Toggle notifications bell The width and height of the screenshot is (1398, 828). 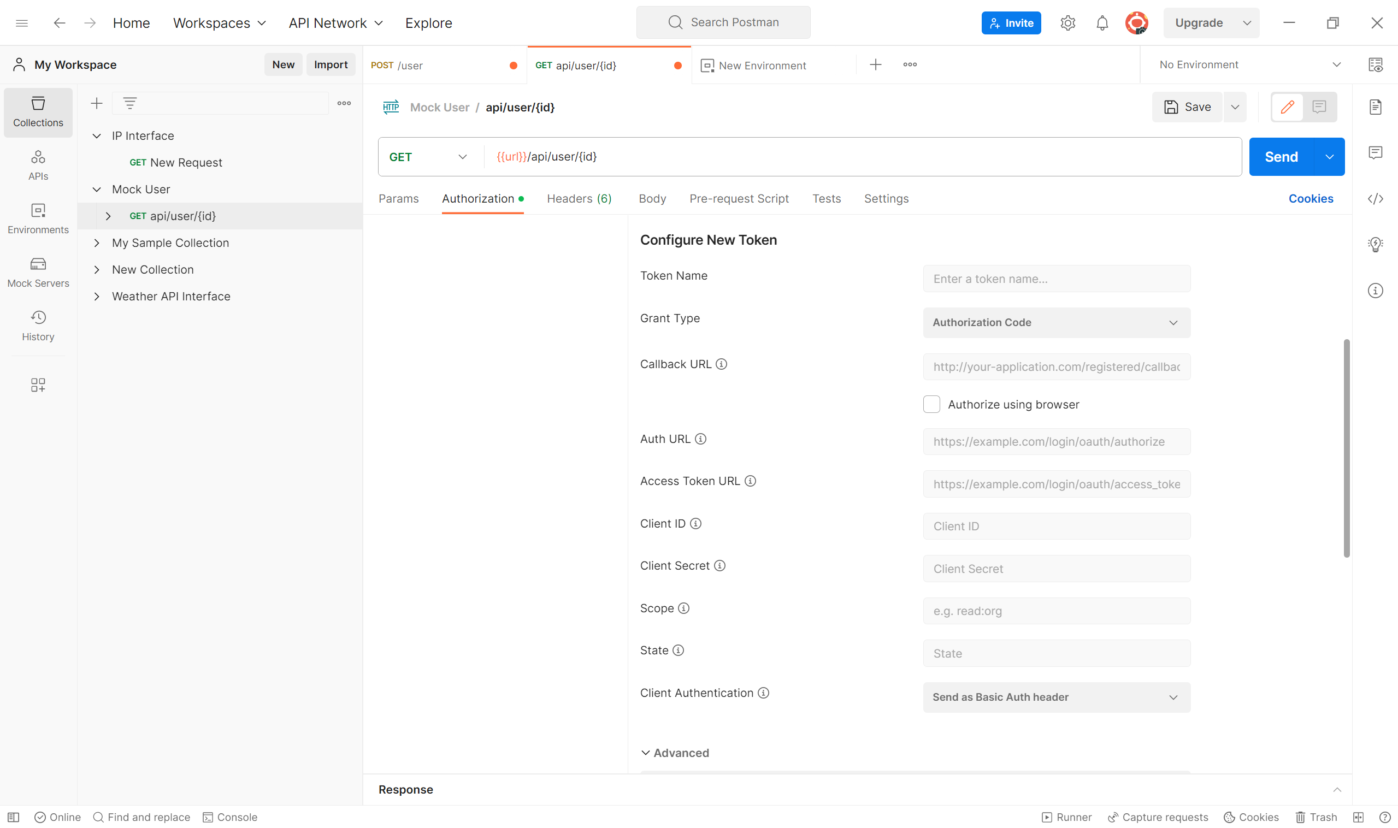1102,23
